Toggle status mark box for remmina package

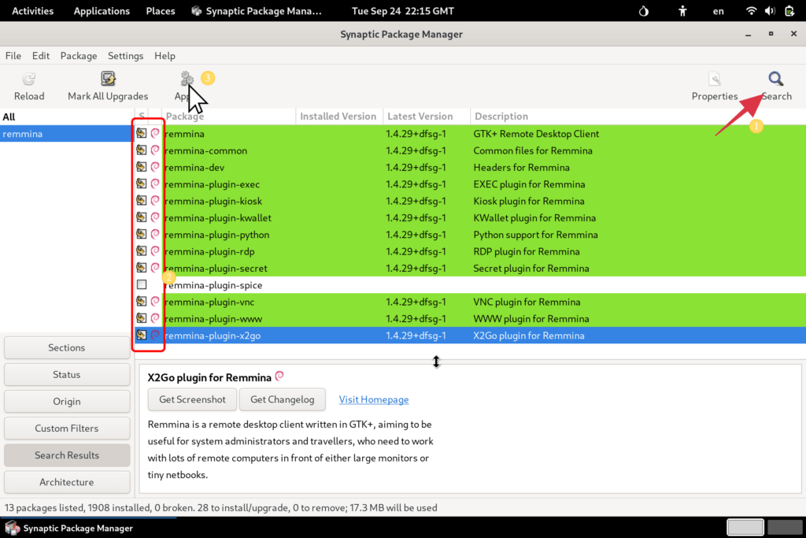point(142,133)
